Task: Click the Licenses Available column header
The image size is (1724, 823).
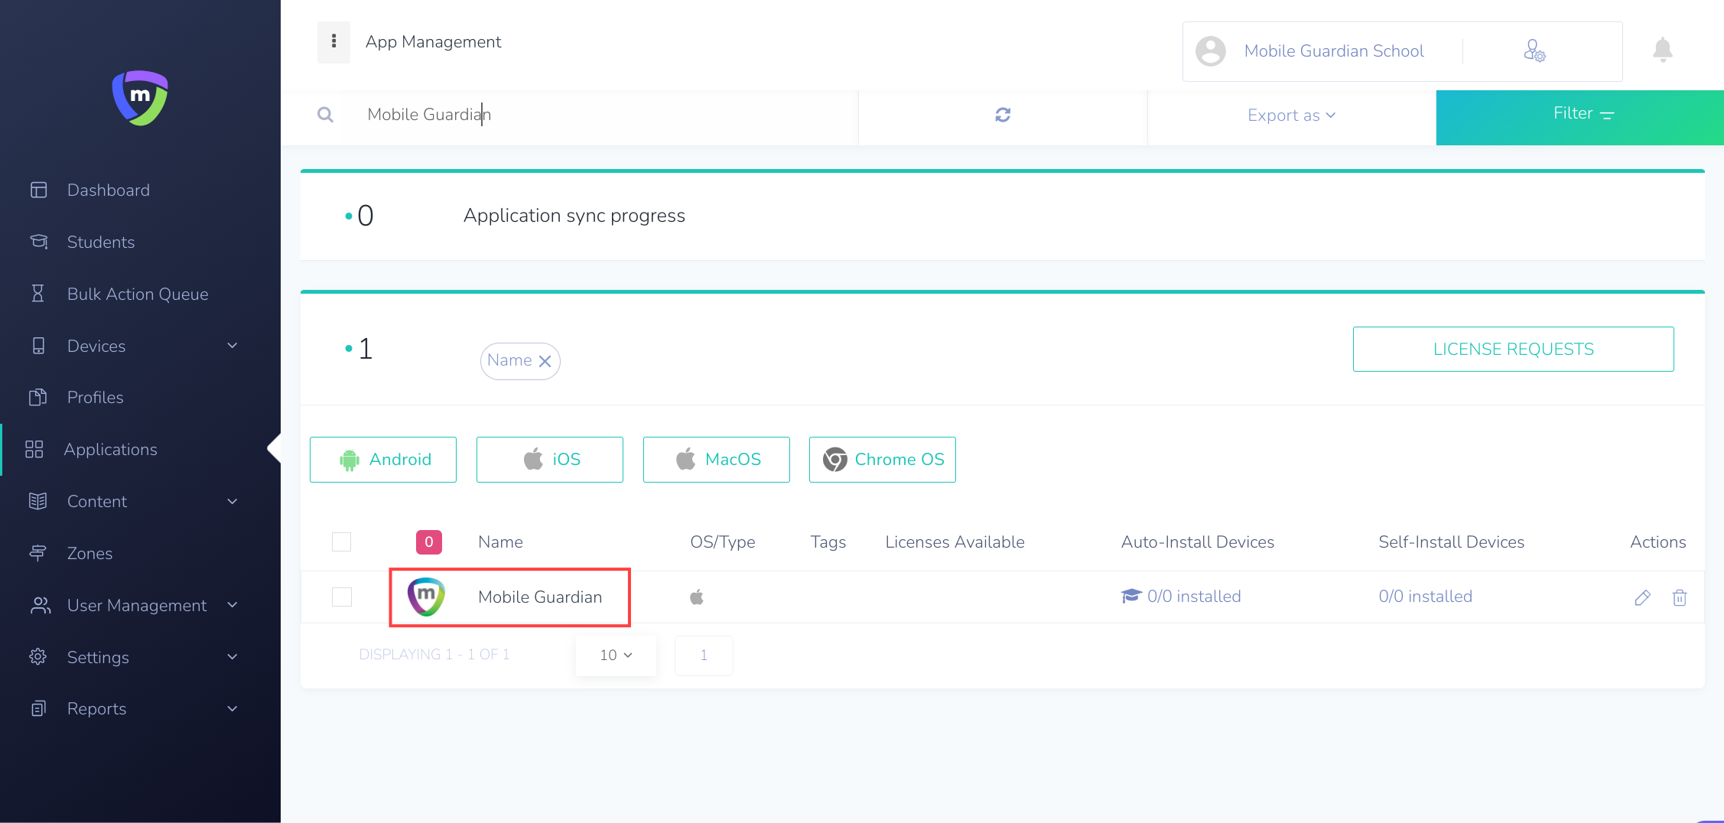Action: [955, 542]
